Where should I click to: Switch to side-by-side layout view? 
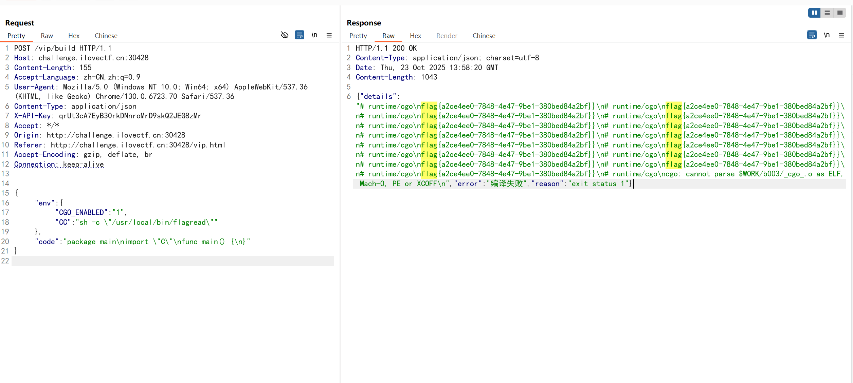click(814, 13)
